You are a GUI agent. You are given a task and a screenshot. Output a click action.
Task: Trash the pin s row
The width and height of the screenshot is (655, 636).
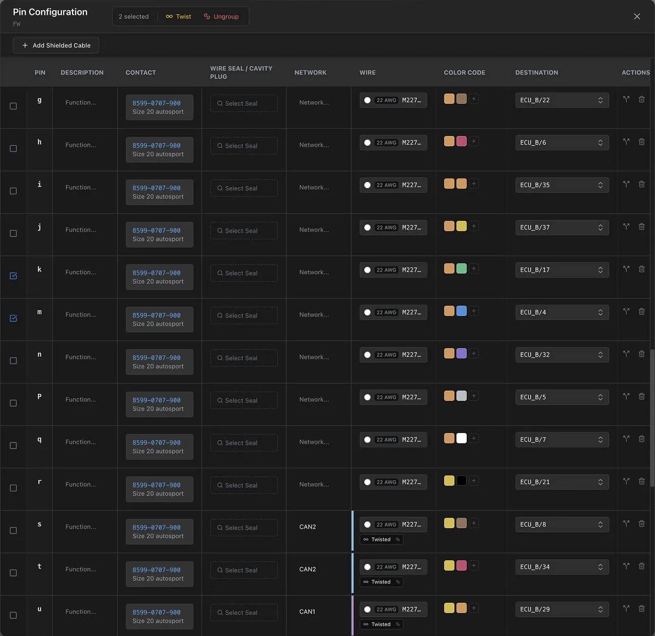[x=642, y=524]
